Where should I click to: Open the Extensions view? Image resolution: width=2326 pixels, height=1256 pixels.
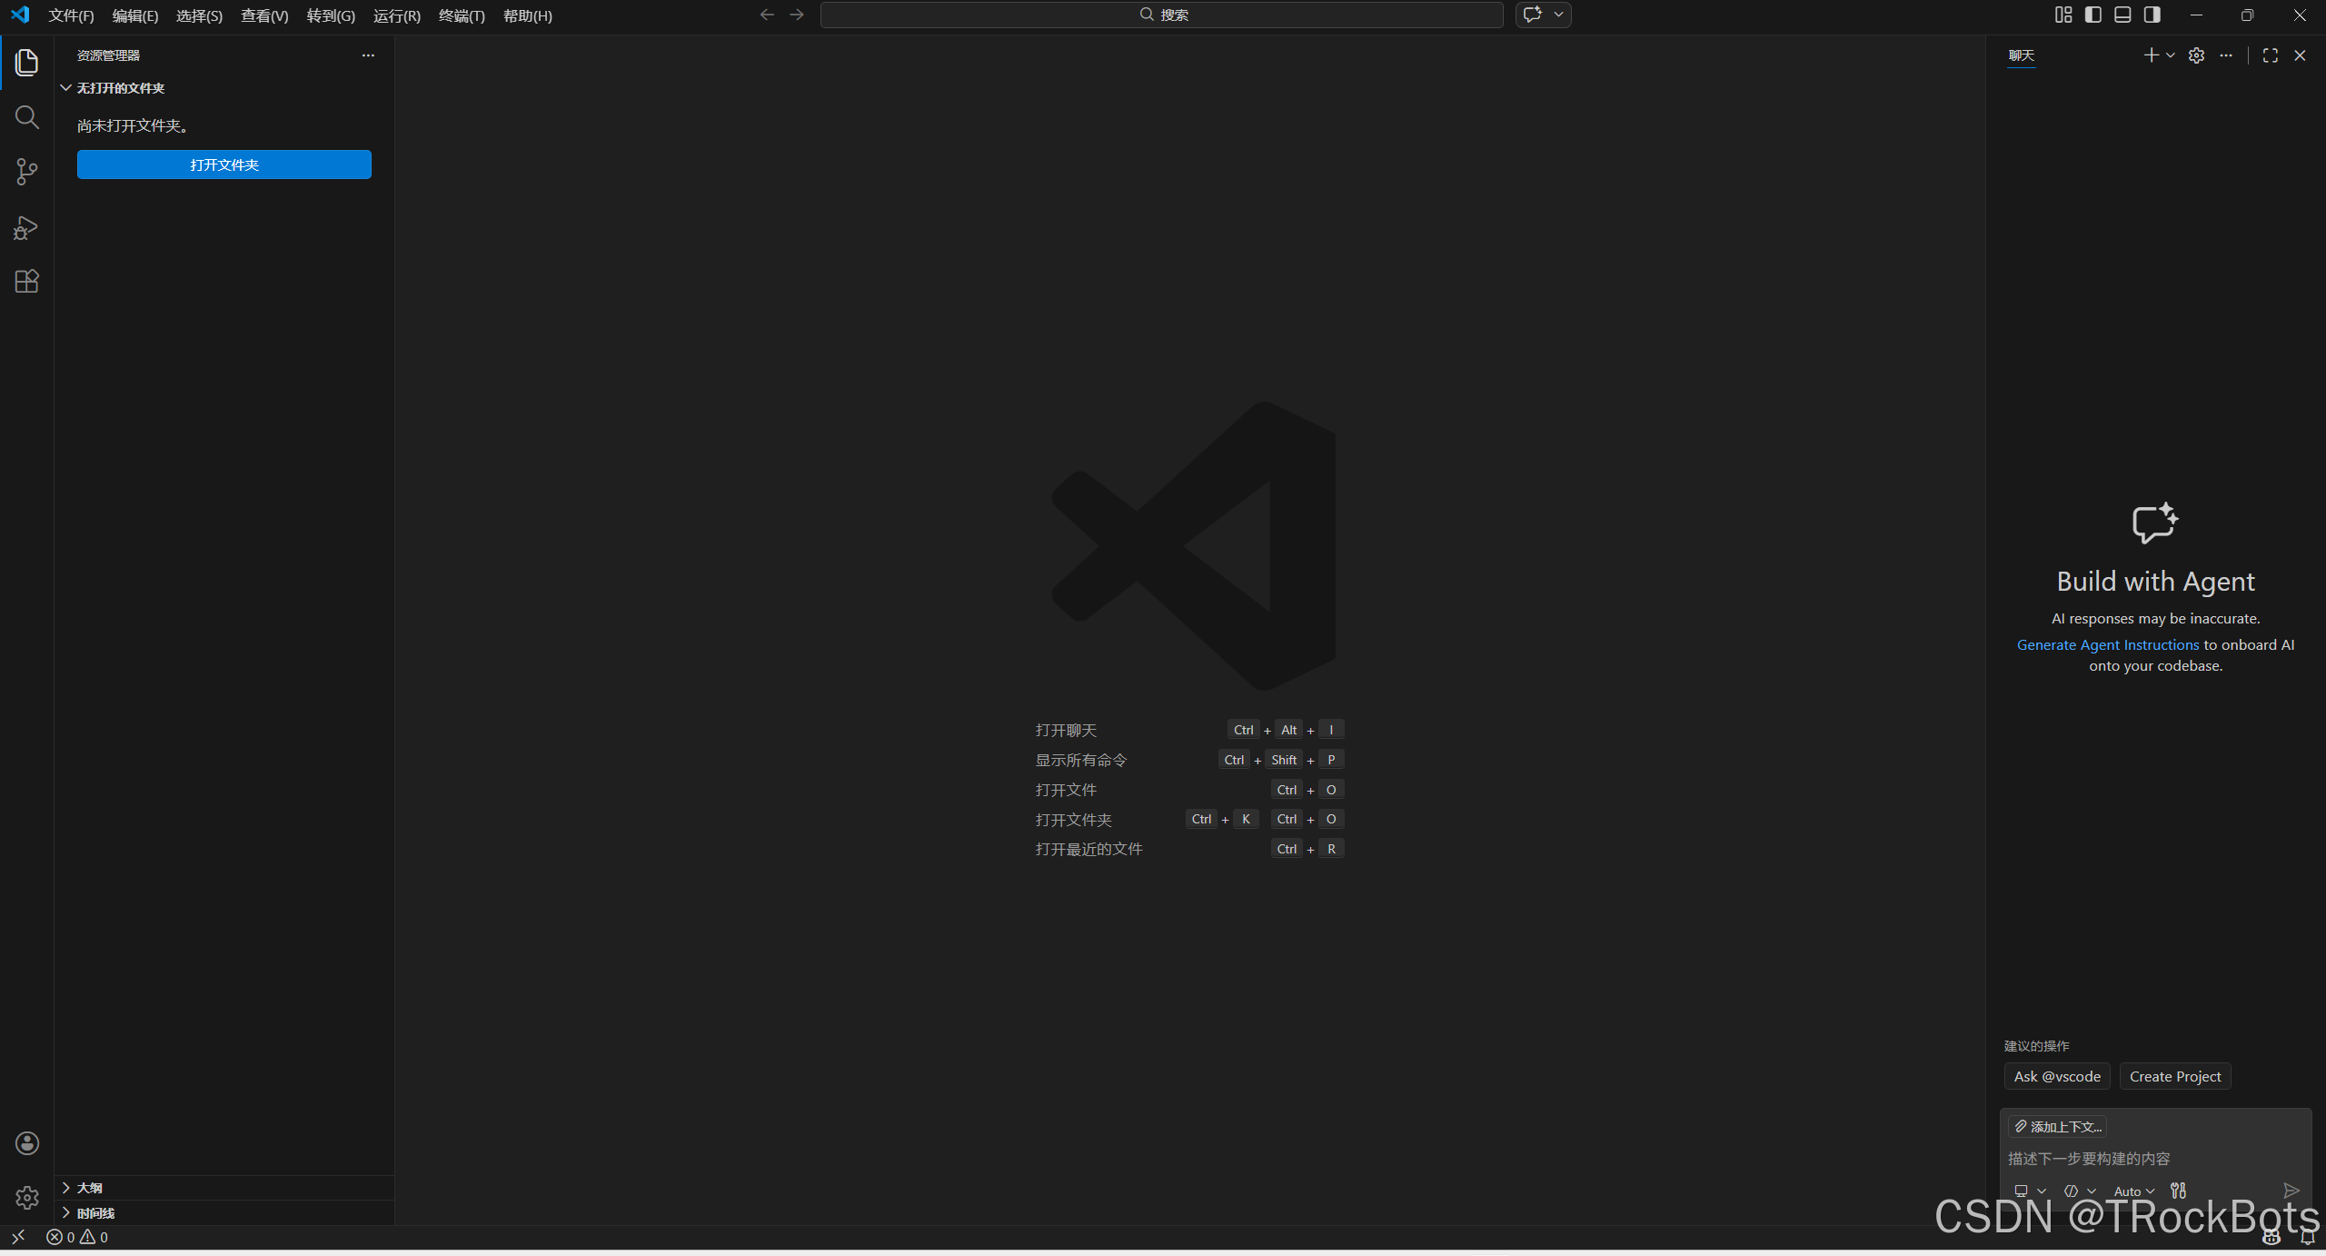(26, 282)
